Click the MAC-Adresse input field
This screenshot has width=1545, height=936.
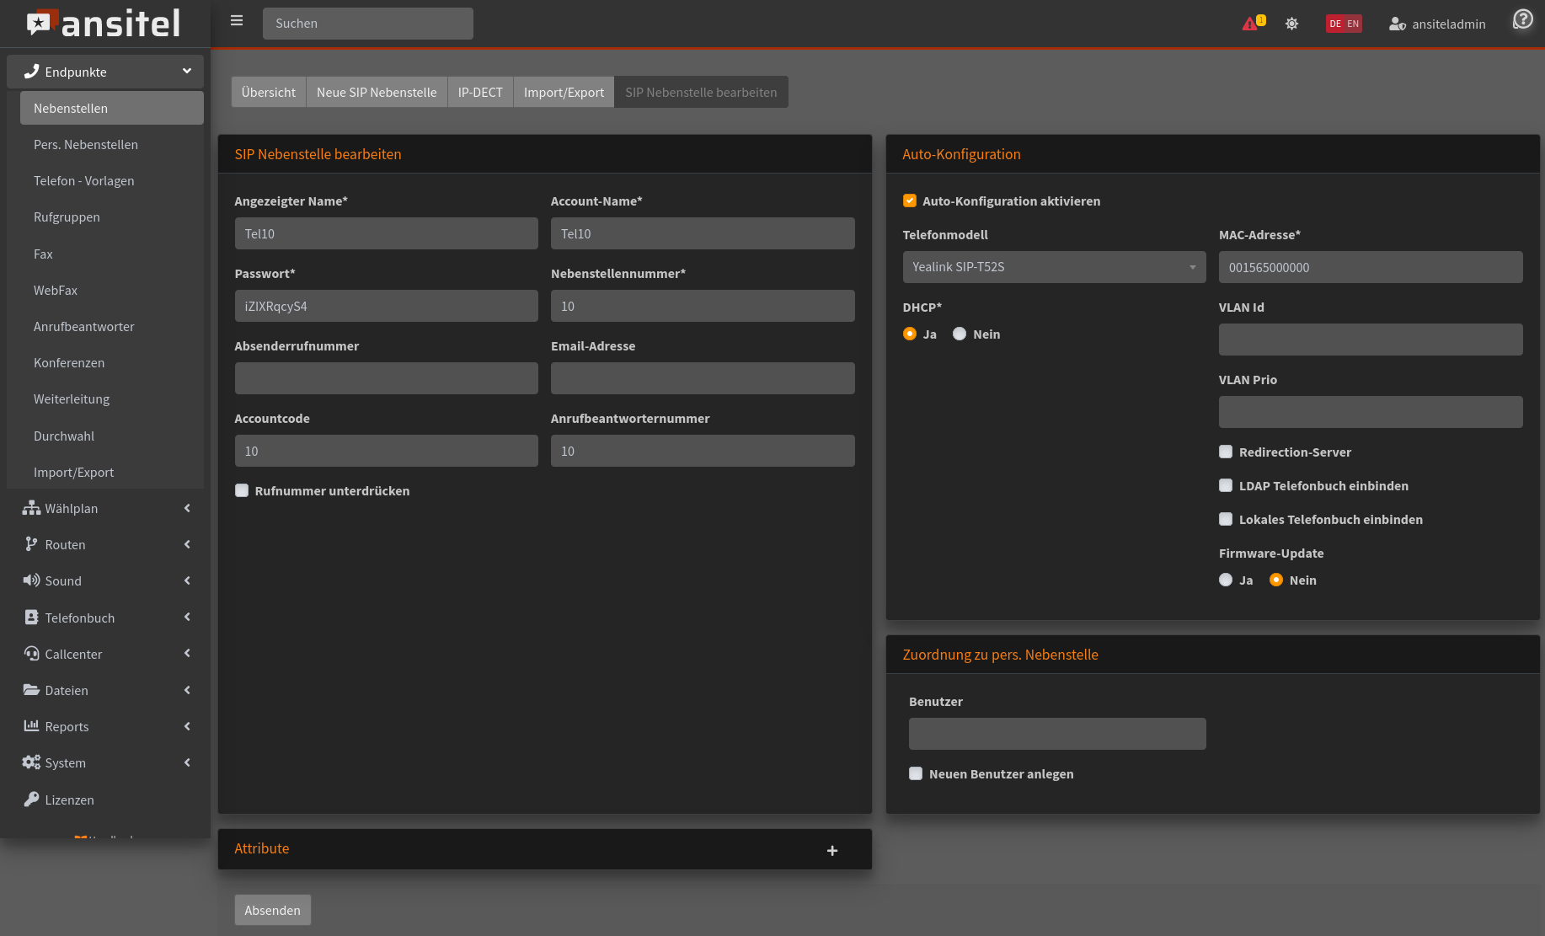coord(1370,267)
